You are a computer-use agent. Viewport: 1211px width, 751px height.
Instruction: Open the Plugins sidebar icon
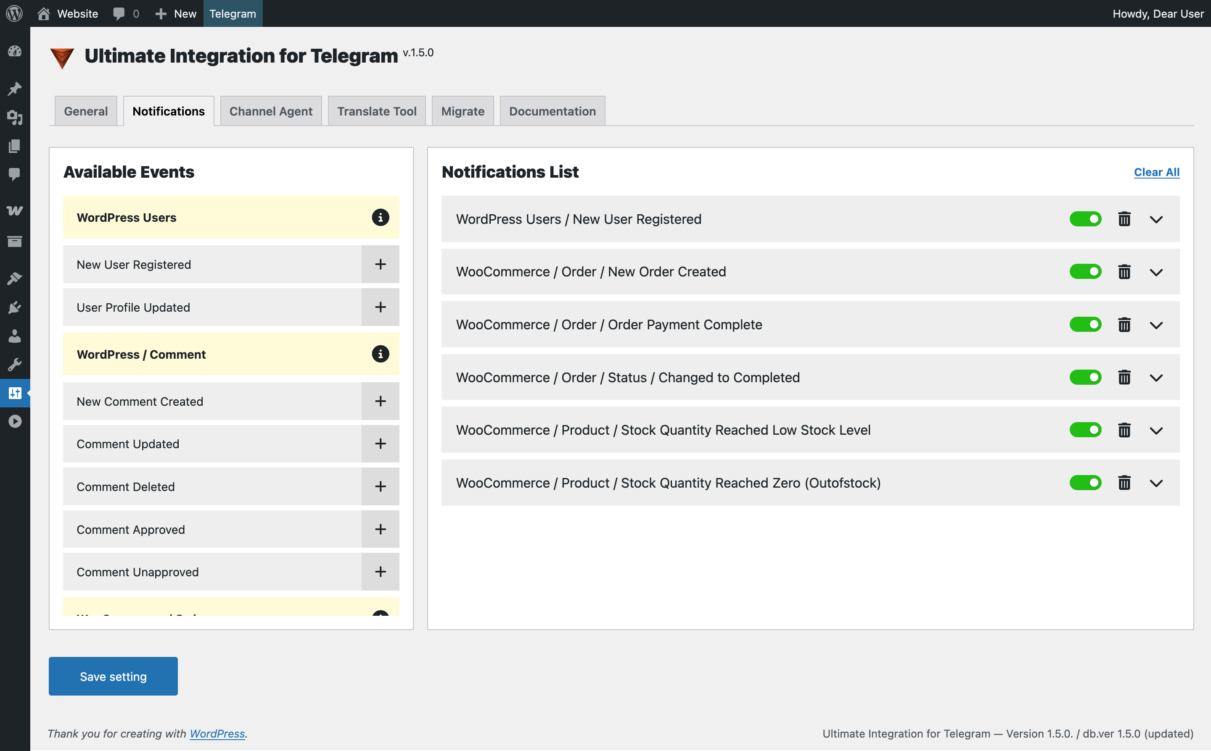(15, 307)
